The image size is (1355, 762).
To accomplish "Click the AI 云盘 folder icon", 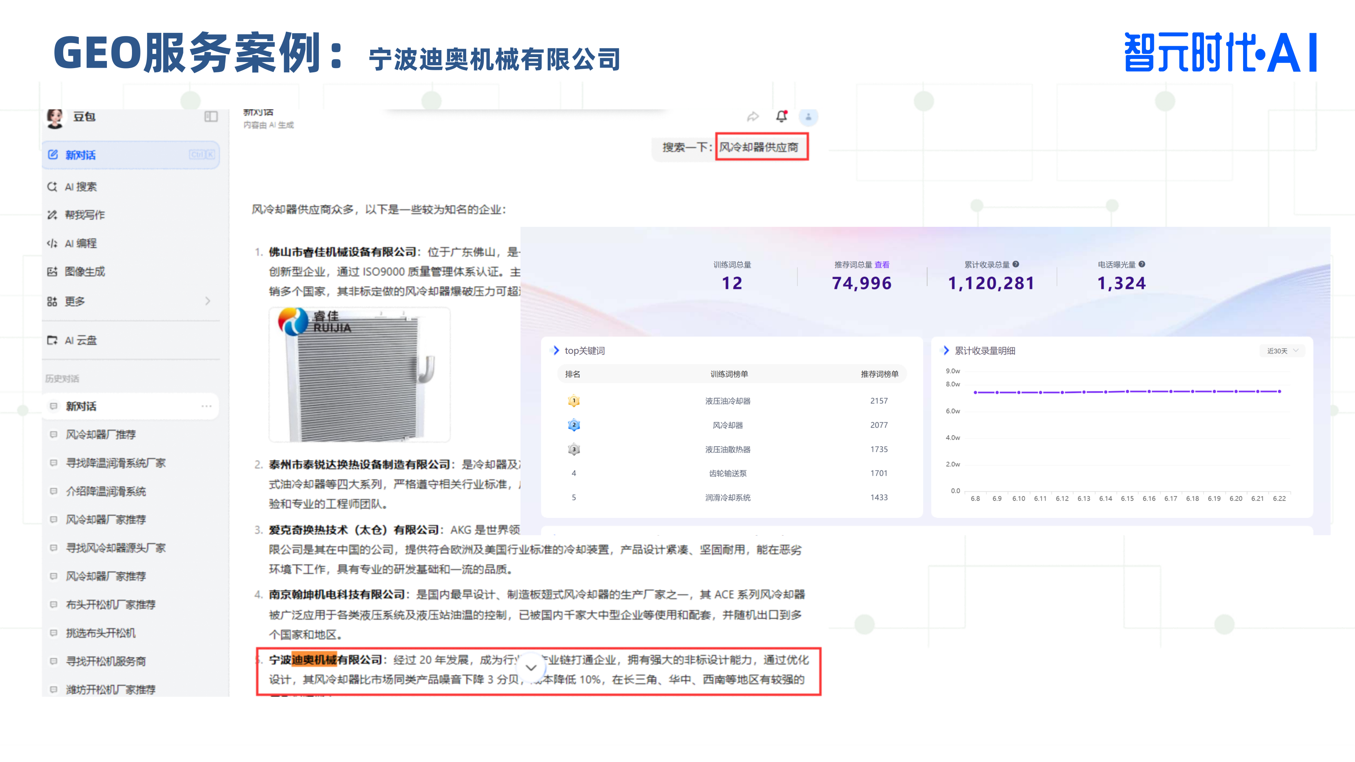I will click(x=52, y=340).
